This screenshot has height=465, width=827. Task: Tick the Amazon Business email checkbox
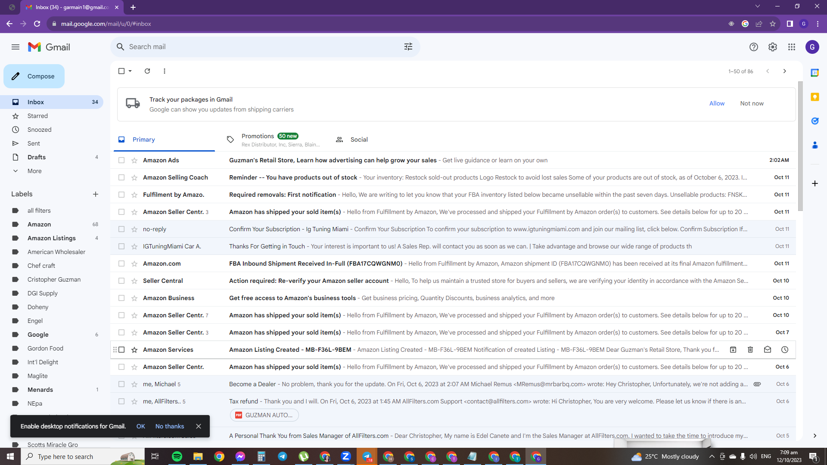pyautogui.click(x=121, y=298)
